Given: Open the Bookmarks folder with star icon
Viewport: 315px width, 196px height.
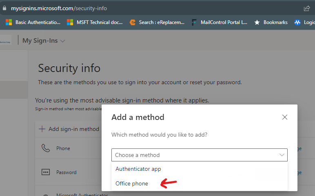Looking at the screenshot, I should tap(271, 22).
